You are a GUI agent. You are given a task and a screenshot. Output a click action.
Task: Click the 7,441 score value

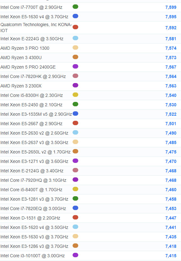171,227
